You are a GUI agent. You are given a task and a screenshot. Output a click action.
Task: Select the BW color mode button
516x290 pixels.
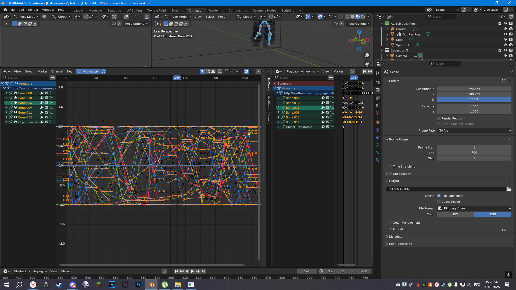(456, 214)
